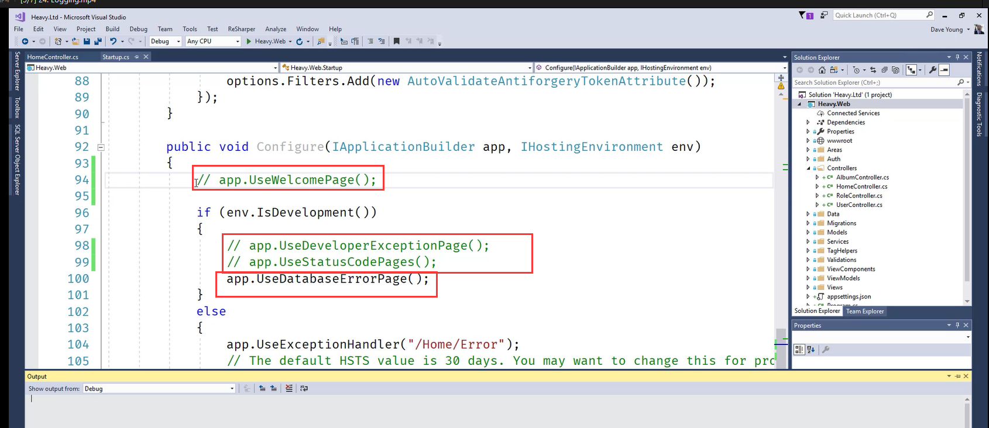This screenshot has height=428, width=989.
Task: Click the Uncomment selected lines icon
Action: pyautogui.click(x=382, y=41)
